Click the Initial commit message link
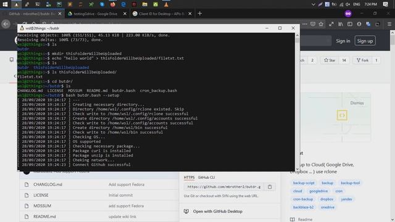The image size is (395, 222). pos(120,195)
